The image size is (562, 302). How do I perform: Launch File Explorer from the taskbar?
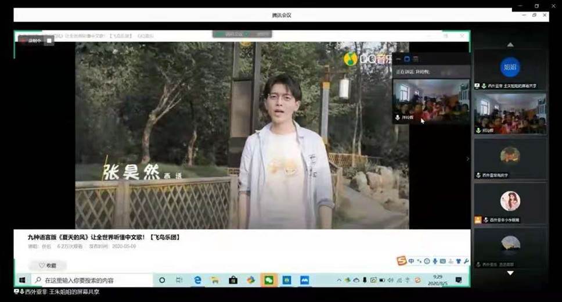coord(215,280)
